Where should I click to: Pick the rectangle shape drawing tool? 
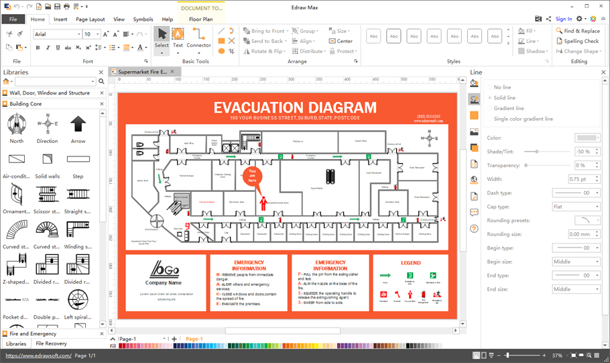[221, 41]
